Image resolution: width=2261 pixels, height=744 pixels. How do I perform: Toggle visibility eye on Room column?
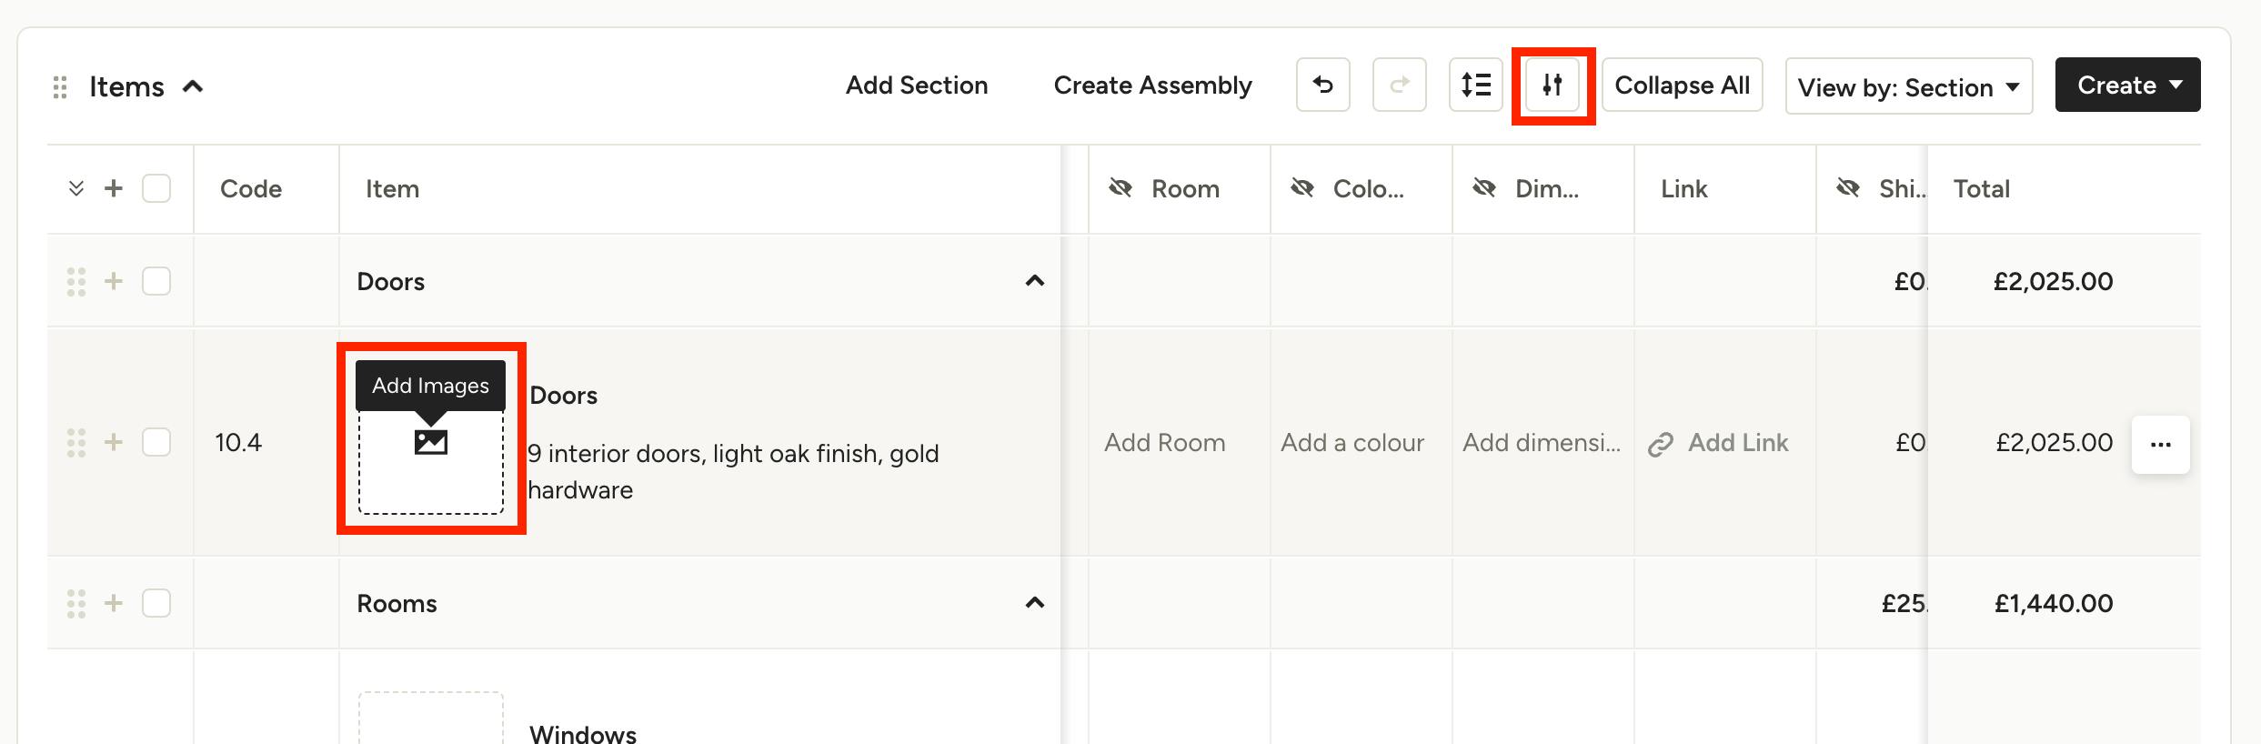(x=1120, y=188)
